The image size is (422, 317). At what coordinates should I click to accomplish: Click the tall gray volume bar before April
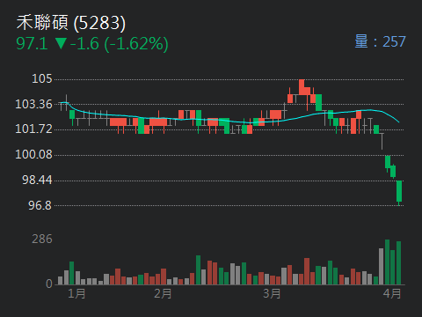click(381, 267)
